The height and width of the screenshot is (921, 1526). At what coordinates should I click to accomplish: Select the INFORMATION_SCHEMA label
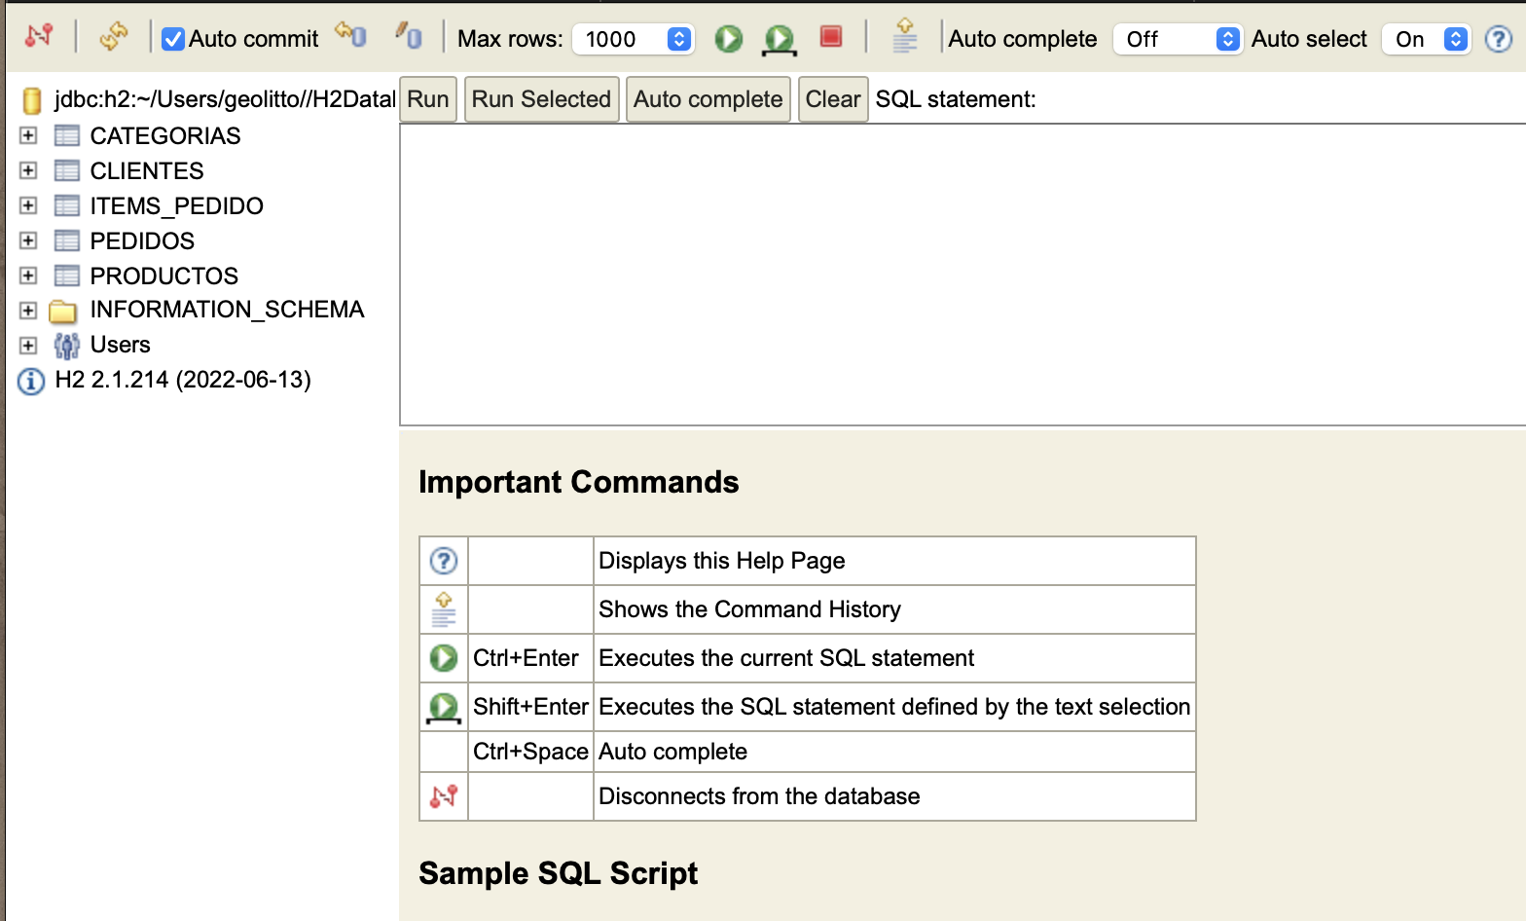click(227, 310)
